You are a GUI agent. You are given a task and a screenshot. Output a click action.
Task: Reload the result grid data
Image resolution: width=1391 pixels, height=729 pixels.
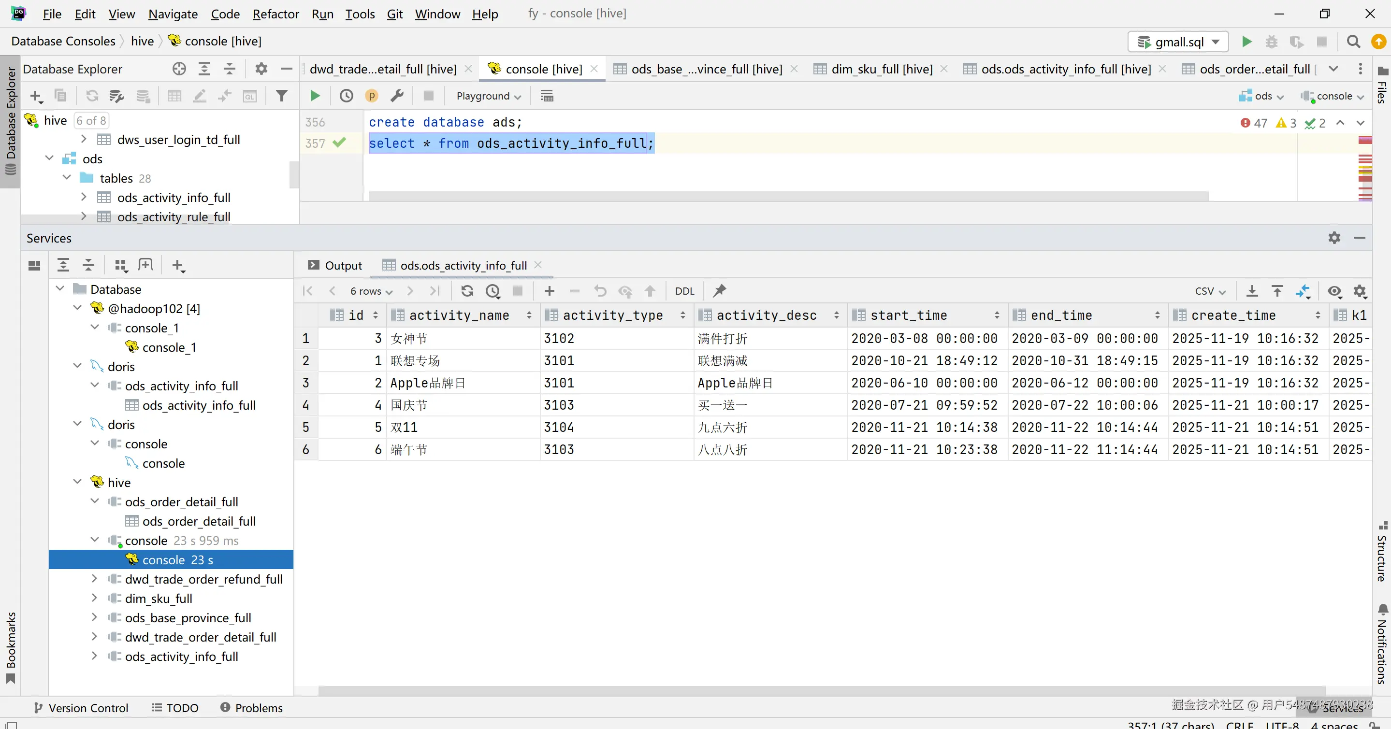pos(467,291)
